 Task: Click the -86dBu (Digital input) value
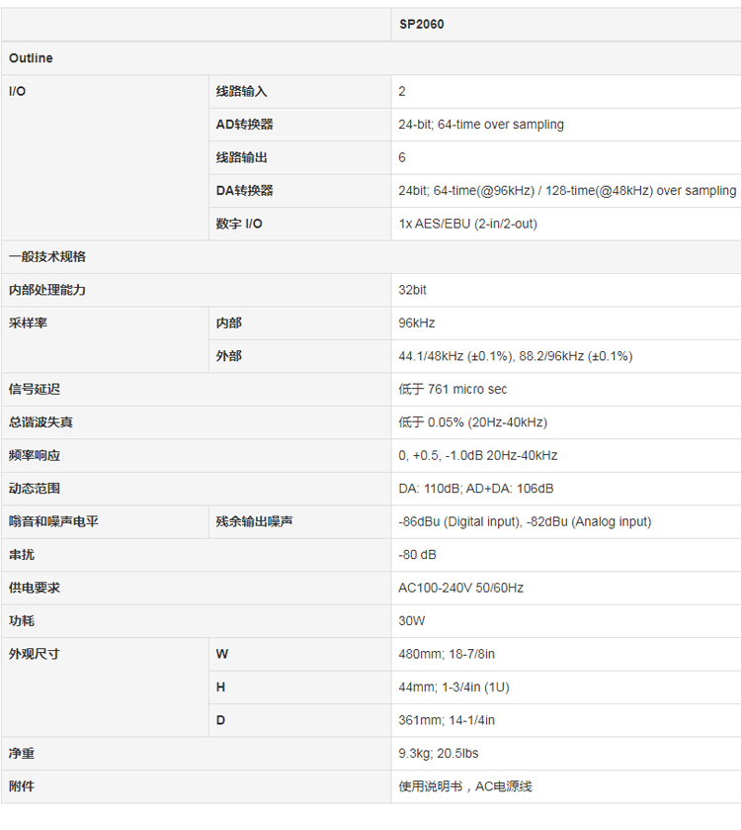[525, 522]
